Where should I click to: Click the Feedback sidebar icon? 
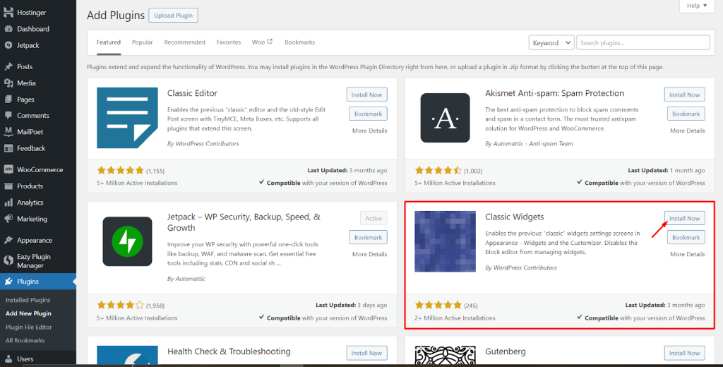(8, 148)
